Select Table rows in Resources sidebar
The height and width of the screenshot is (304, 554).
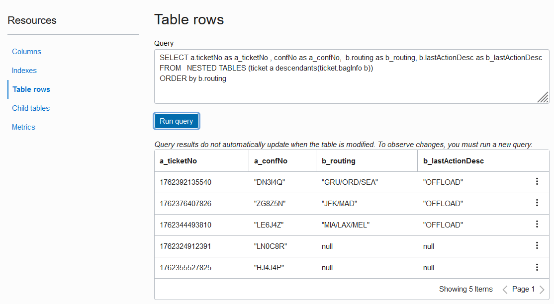(x=31, y=89)
